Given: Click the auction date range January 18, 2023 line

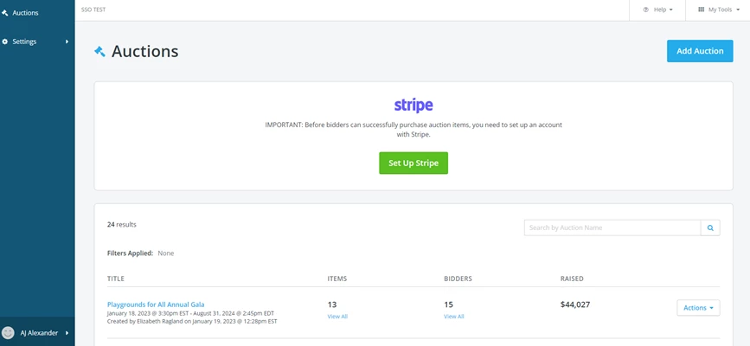Looking at the screenshot, I should [190, 313].
